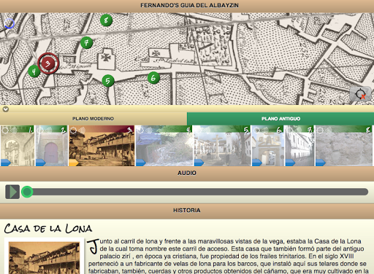Toggle GPS location tracking icon
The width and height of the screenshot is (374, 274).
360,94
